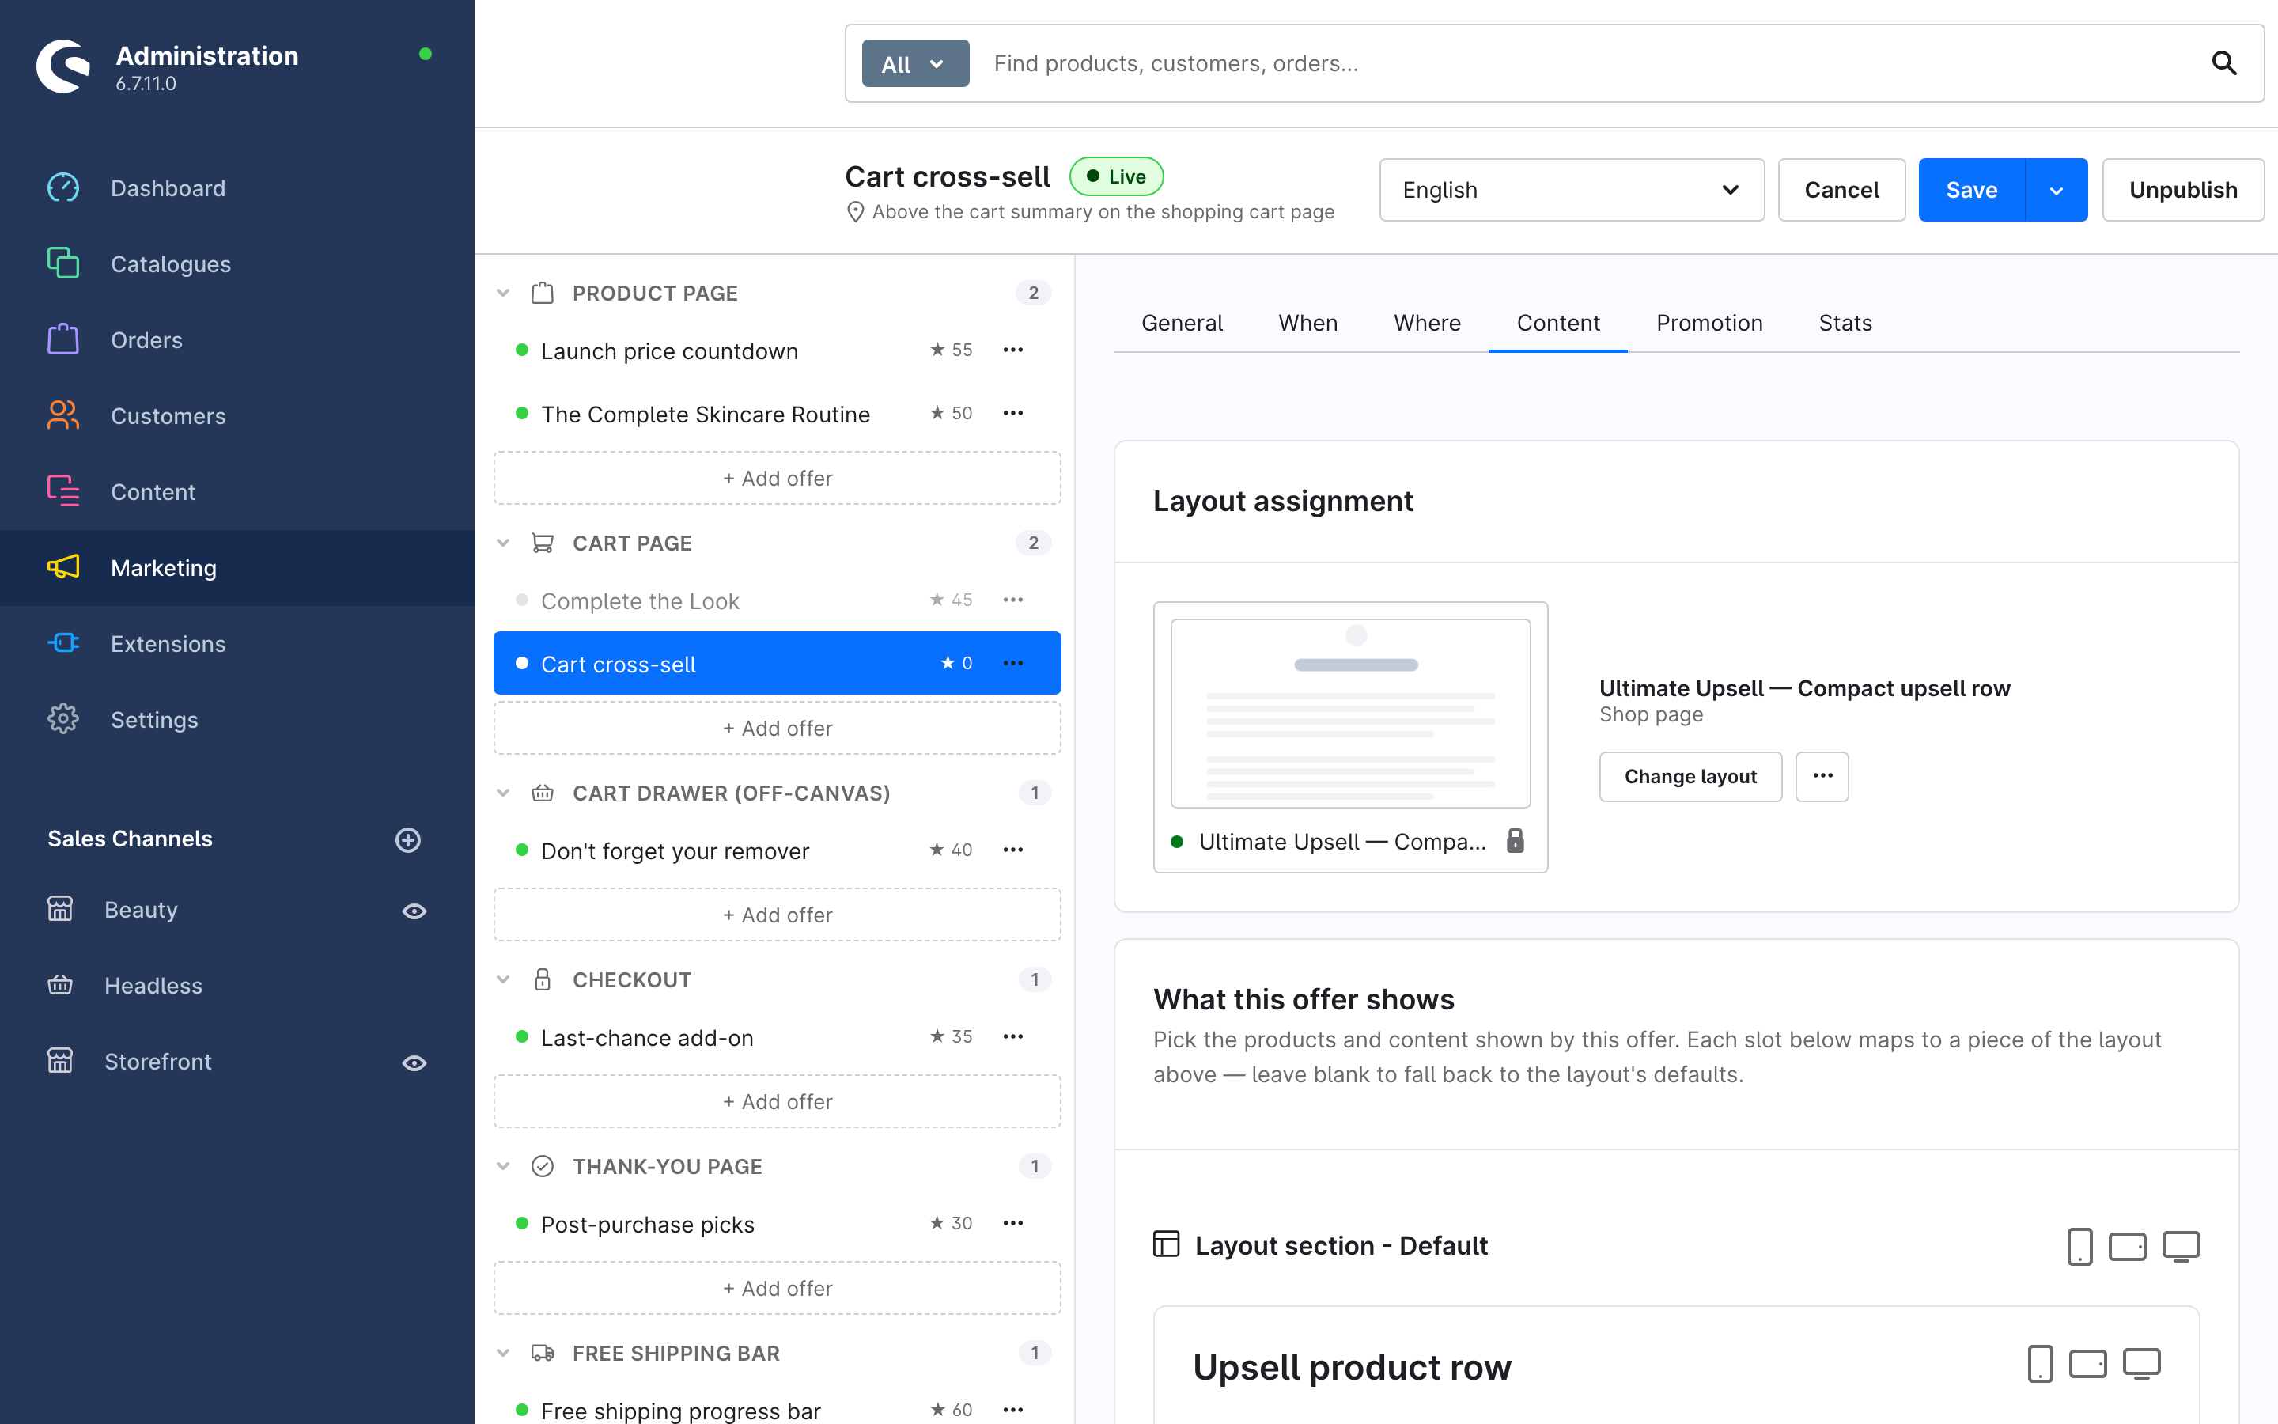Viewport: 2278px width, 1424px height.
Task: Save the offer
Action: point(1971,189)
